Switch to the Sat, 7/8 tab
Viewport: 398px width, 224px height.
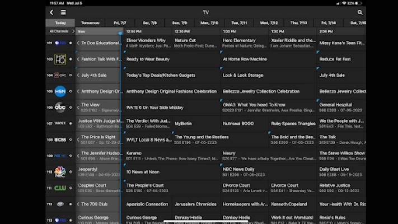click(x=150, y=23)
